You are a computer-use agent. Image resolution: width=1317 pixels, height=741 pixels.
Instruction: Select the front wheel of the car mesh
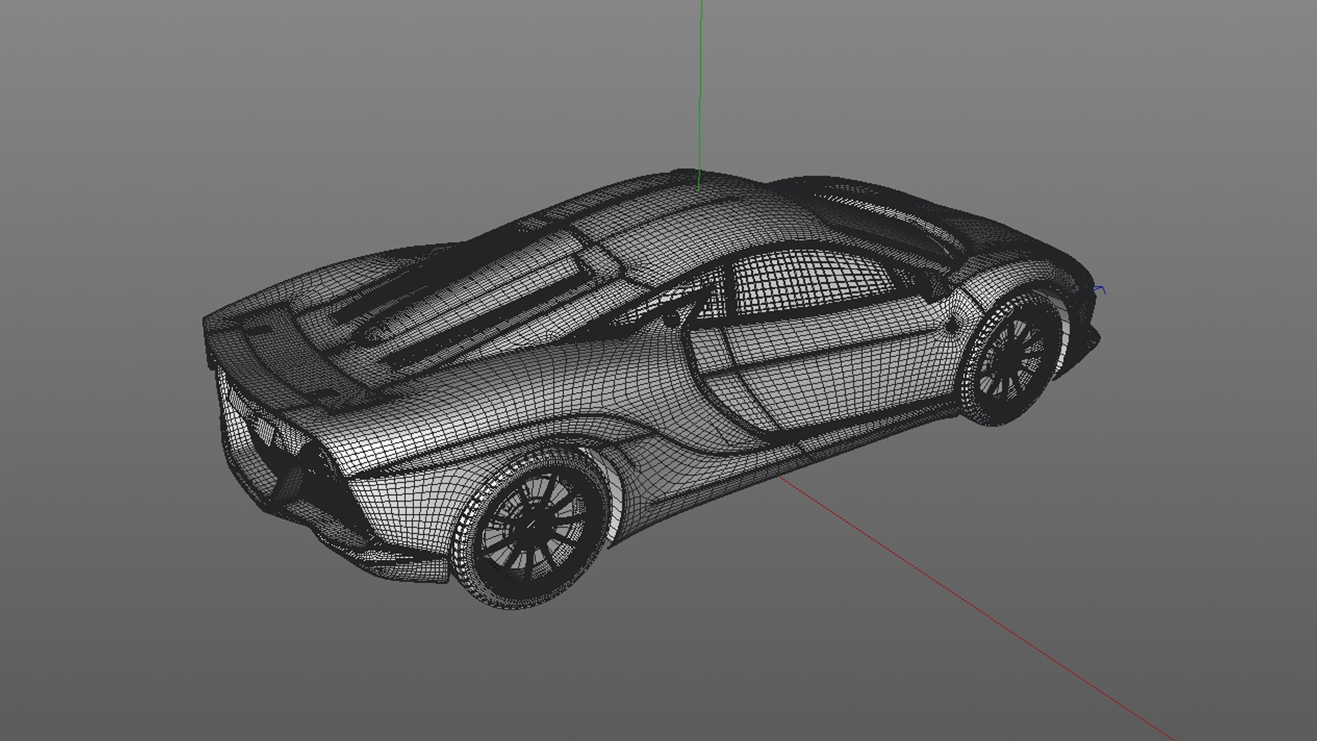[1010, 360]
